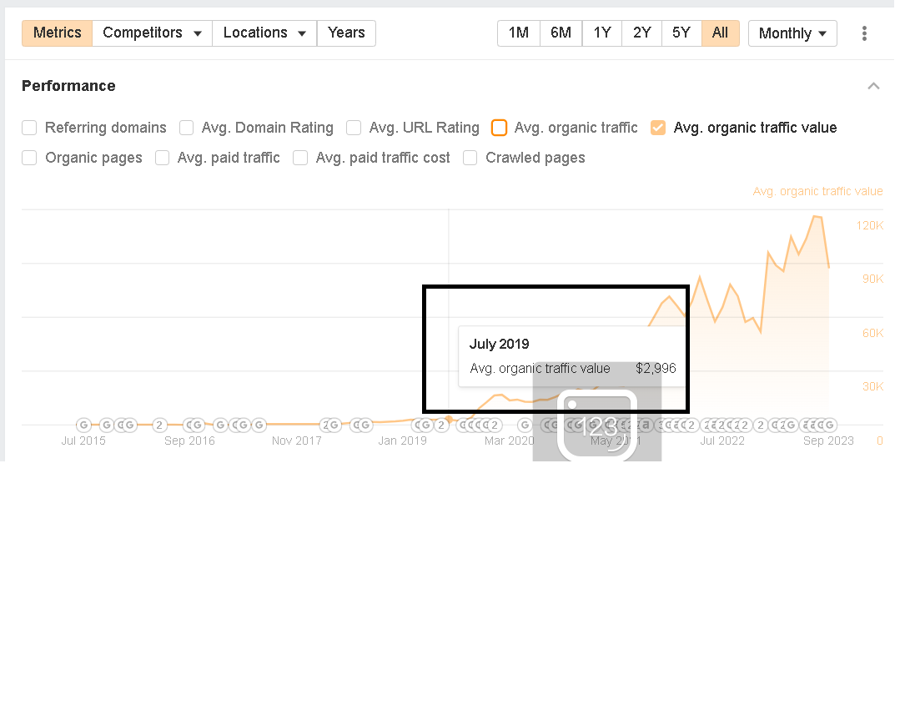Enable the Crawled pages checkbox
Screen dimensions: 905x710
470,158
